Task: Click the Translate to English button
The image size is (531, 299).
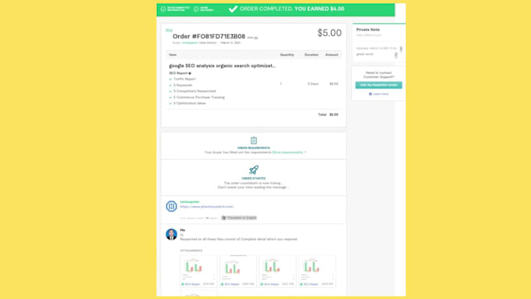Action: coord(239,218)
